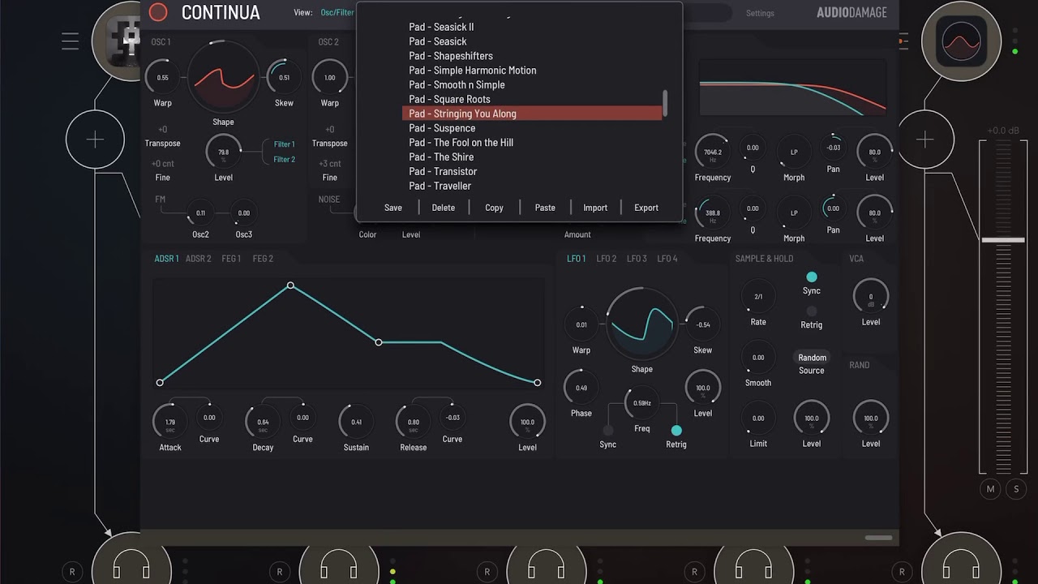Click the OSC 1 Skew knob
This screenshot has height=584, width=1038.
pyautogui.click(x=284, y=78)
